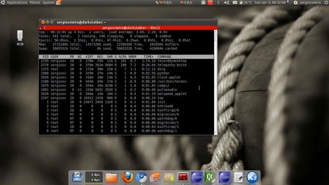329x185 pixels.
Task: Click the pulseaudio process row
Action: tap(126, 89)
